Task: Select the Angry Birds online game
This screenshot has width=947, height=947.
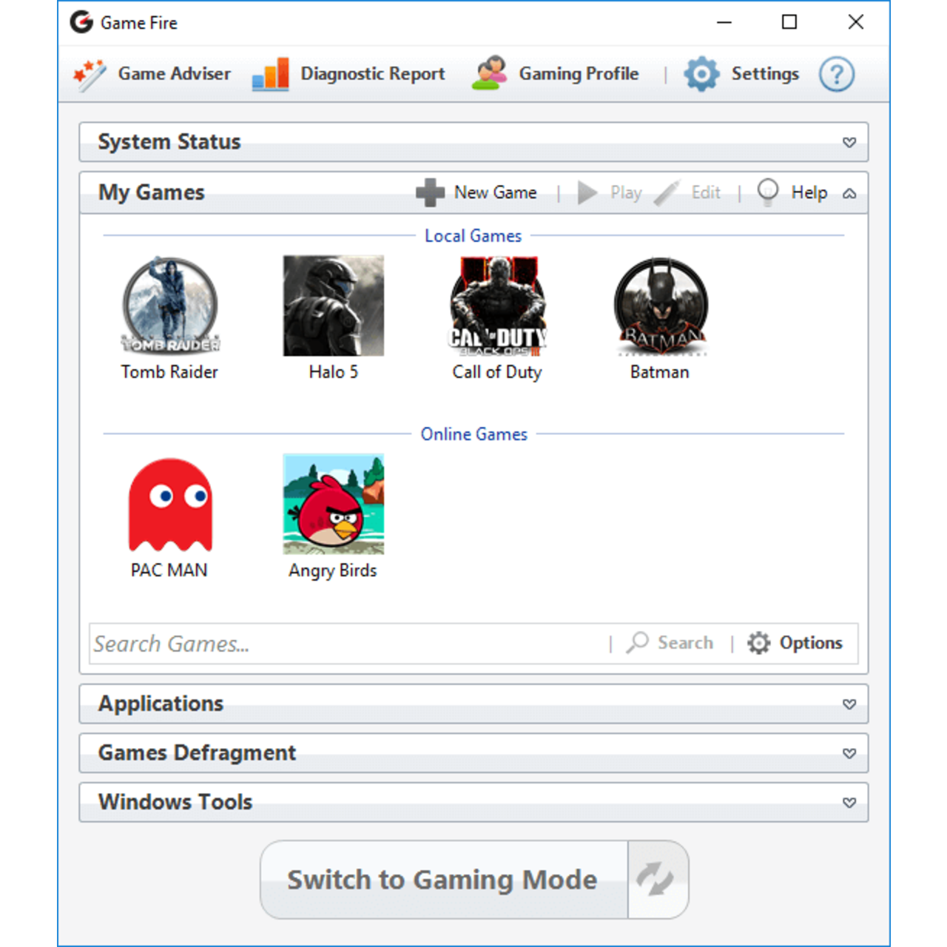Action: [333, 505]
